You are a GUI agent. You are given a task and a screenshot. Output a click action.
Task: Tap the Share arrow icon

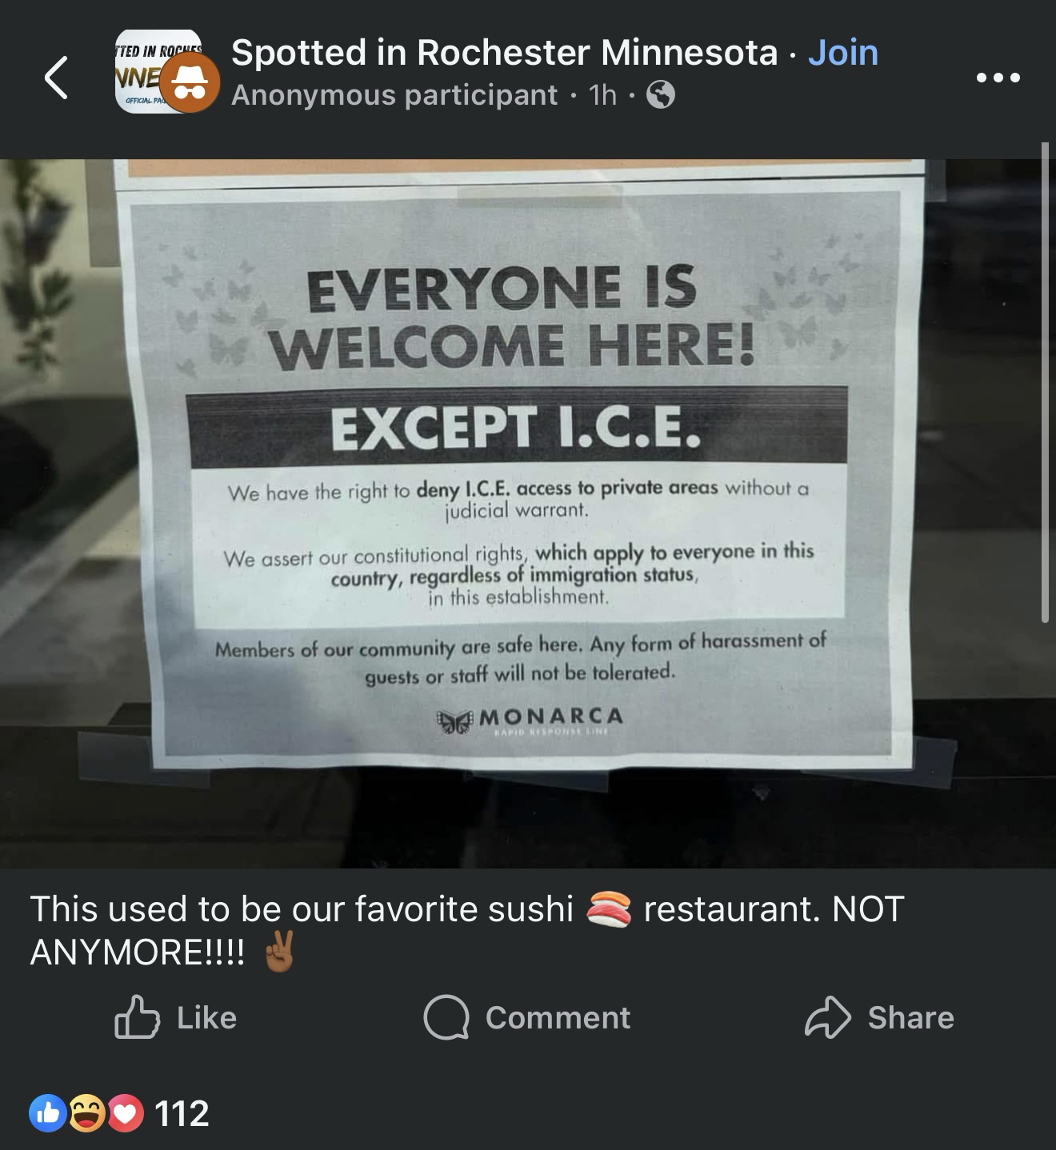pyautogui.click(x=827, y=1017)
